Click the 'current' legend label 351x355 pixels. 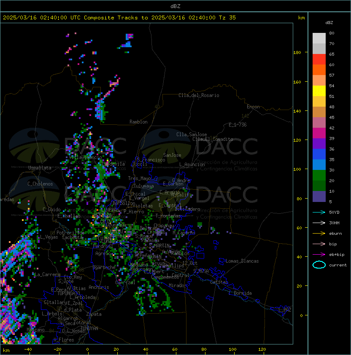tap(338, 265)
